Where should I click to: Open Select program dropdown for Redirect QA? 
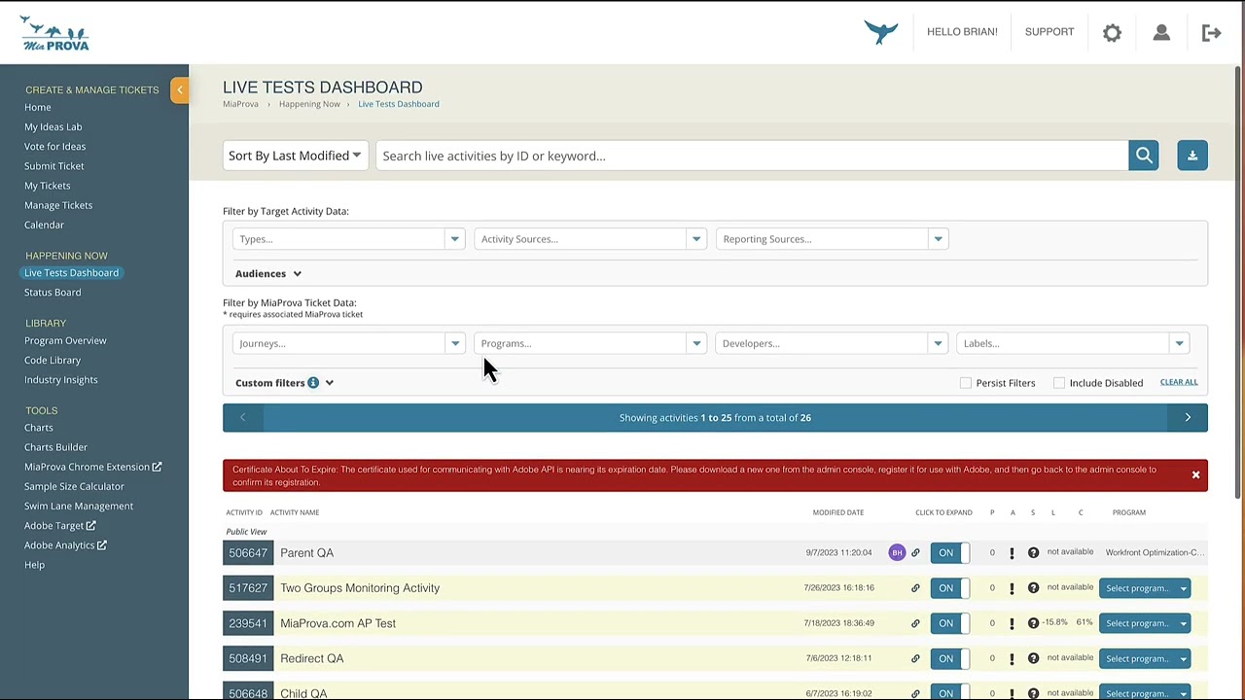click(x=1145, y=658)
